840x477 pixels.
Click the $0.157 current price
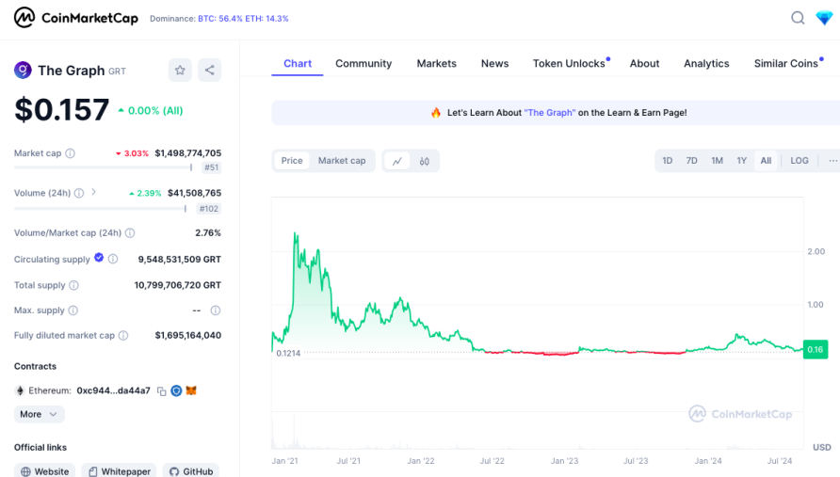coord(61,110)
